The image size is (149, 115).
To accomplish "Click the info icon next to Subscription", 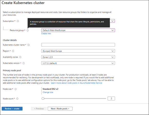I will pos(18,21).
